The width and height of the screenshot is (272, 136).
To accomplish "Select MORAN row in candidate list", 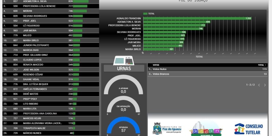I will click(x=51, y=11).
